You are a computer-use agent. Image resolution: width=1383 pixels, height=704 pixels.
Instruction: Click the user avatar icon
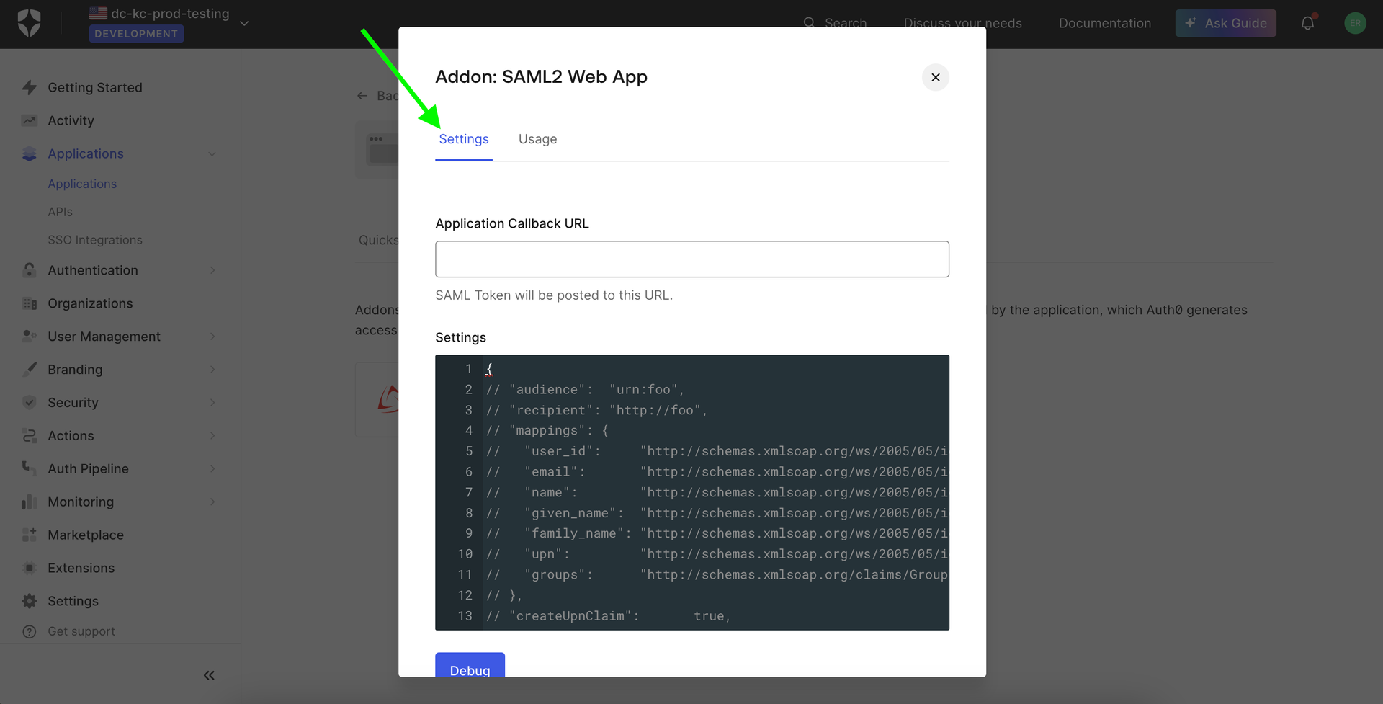[1355, 23]
